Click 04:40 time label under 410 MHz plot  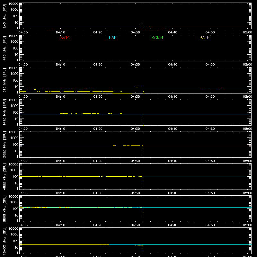click(x=173, y=65)
